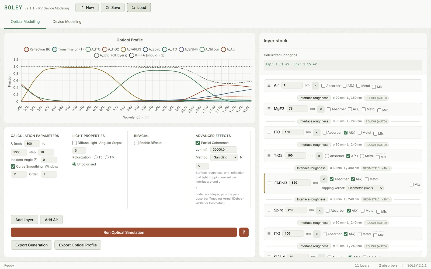
Task: Toggle Transmission (T) legend marker
Action: click(x=55, y=49)
